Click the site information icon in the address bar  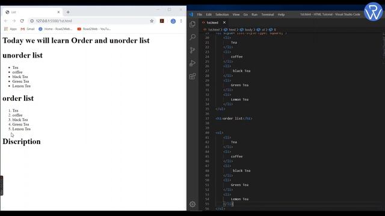(x=32, y=21)
